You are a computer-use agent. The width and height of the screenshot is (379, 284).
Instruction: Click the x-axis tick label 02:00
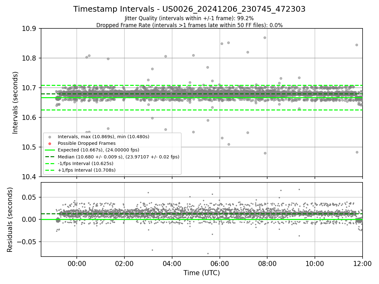[124, 263]
